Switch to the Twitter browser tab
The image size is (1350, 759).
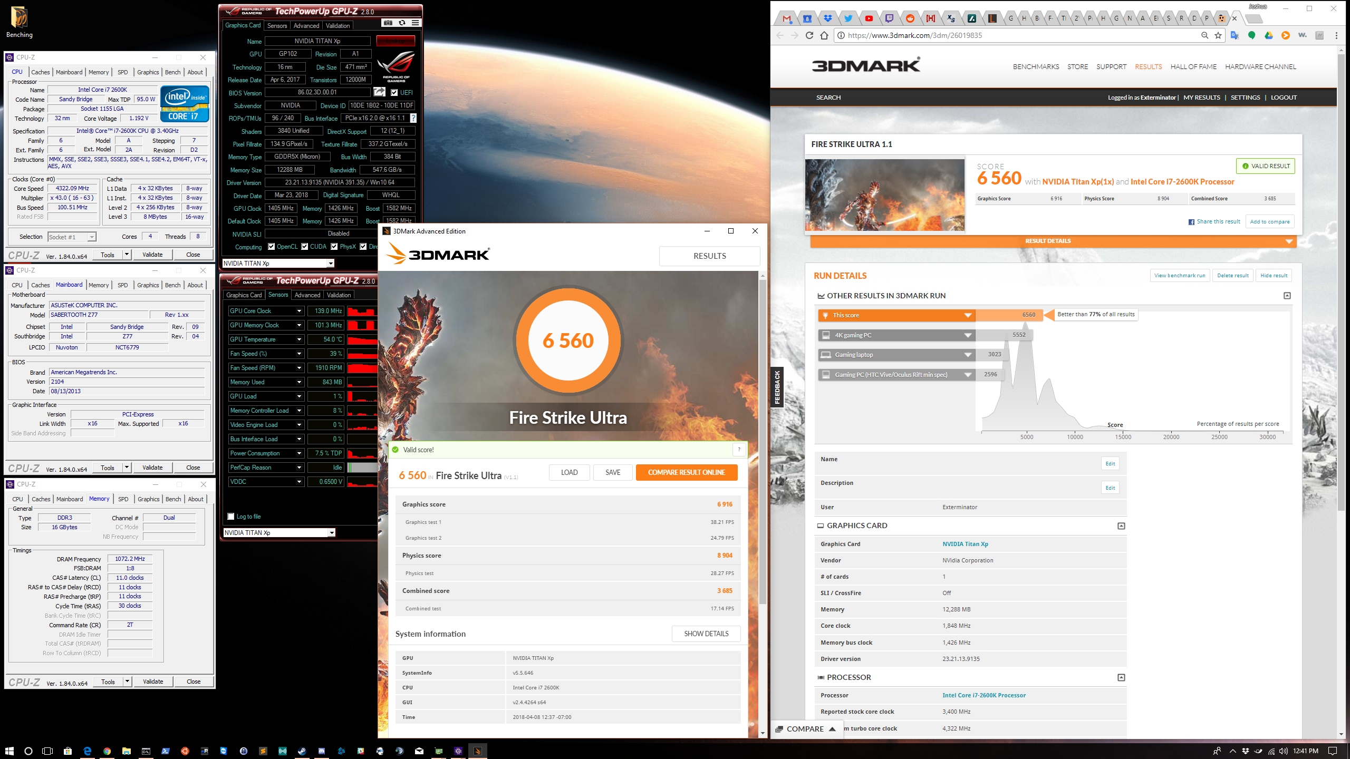click(x=848, y=18)
